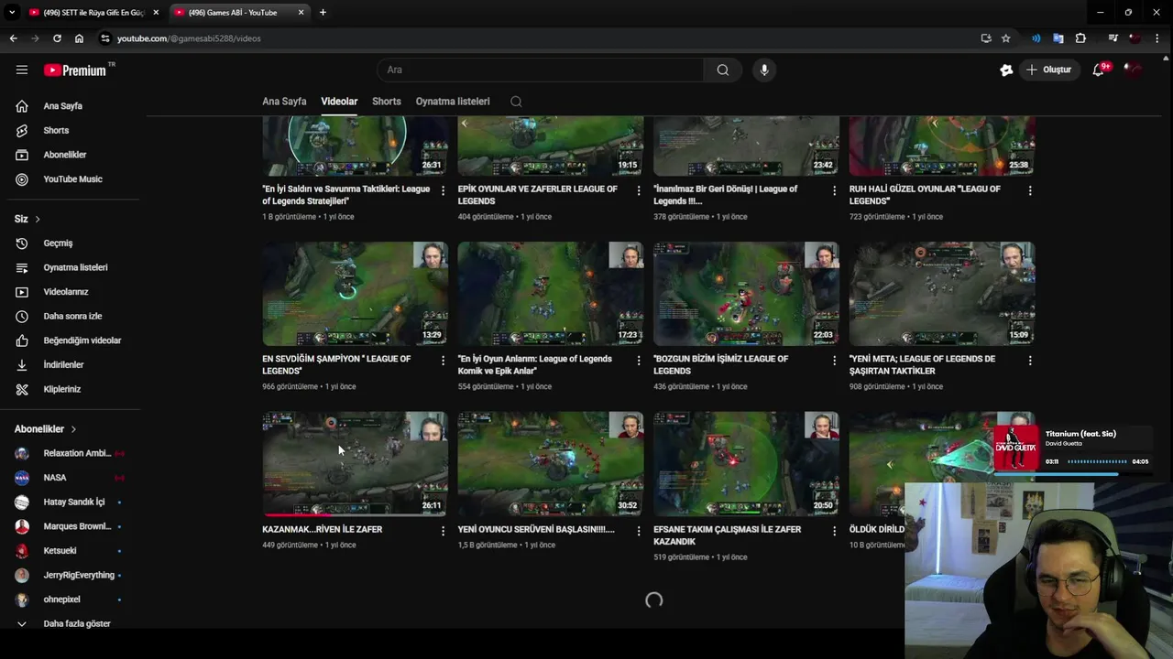
Task: Expand the Siz section chevron
Action: [38, 219]
